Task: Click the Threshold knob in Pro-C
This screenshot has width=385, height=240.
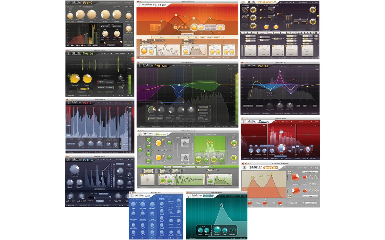Action: (80, 14)
